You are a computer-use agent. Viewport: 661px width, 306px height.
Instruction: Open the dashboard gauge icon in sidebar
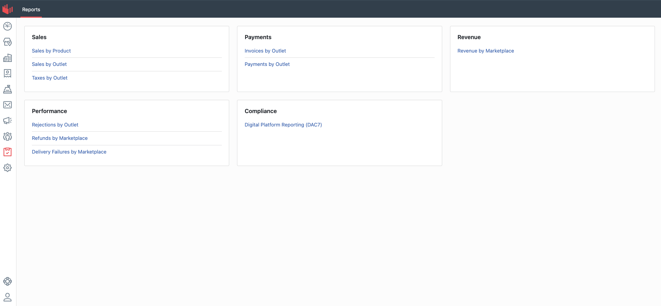8,26
